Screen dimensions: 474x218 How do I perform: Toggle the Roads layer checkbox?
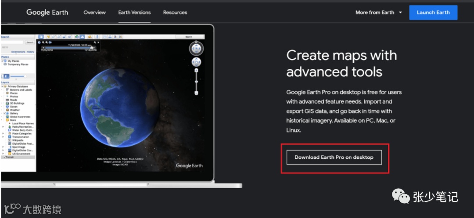[x=4, y=100]
